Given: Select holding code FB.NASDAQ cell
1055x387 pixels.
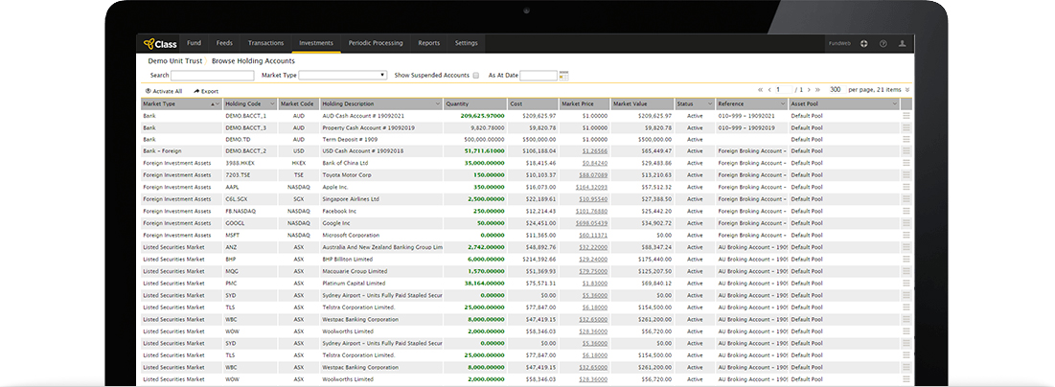Looking at the screenshot, I should [x=250, y=212].
